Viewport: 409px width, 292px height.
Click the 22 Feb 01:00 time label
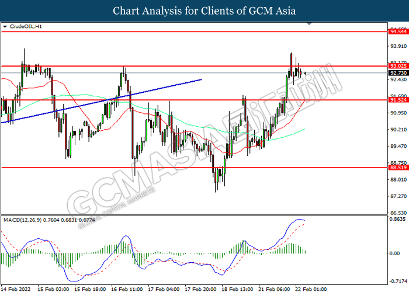311,289
